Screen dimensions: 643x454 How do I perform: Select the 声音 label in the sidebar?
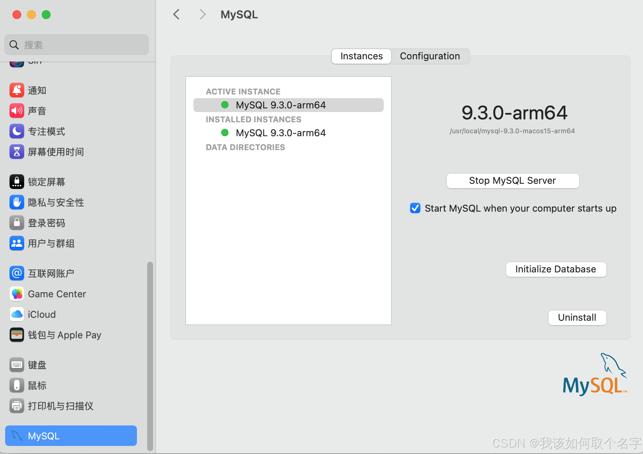point(37,111)
